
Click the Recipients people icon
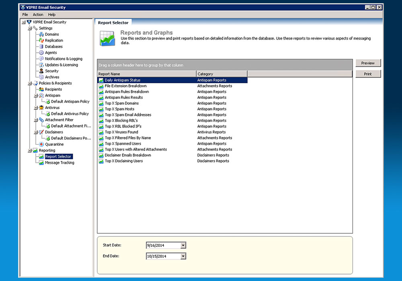pos(41,89)
